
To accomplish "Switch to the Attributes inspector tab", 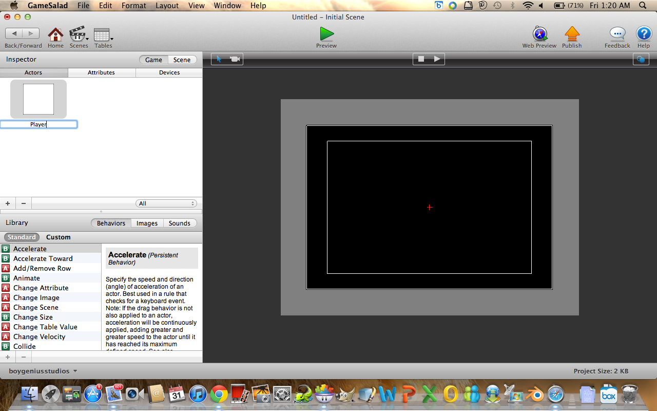I will tap(101, 72).
